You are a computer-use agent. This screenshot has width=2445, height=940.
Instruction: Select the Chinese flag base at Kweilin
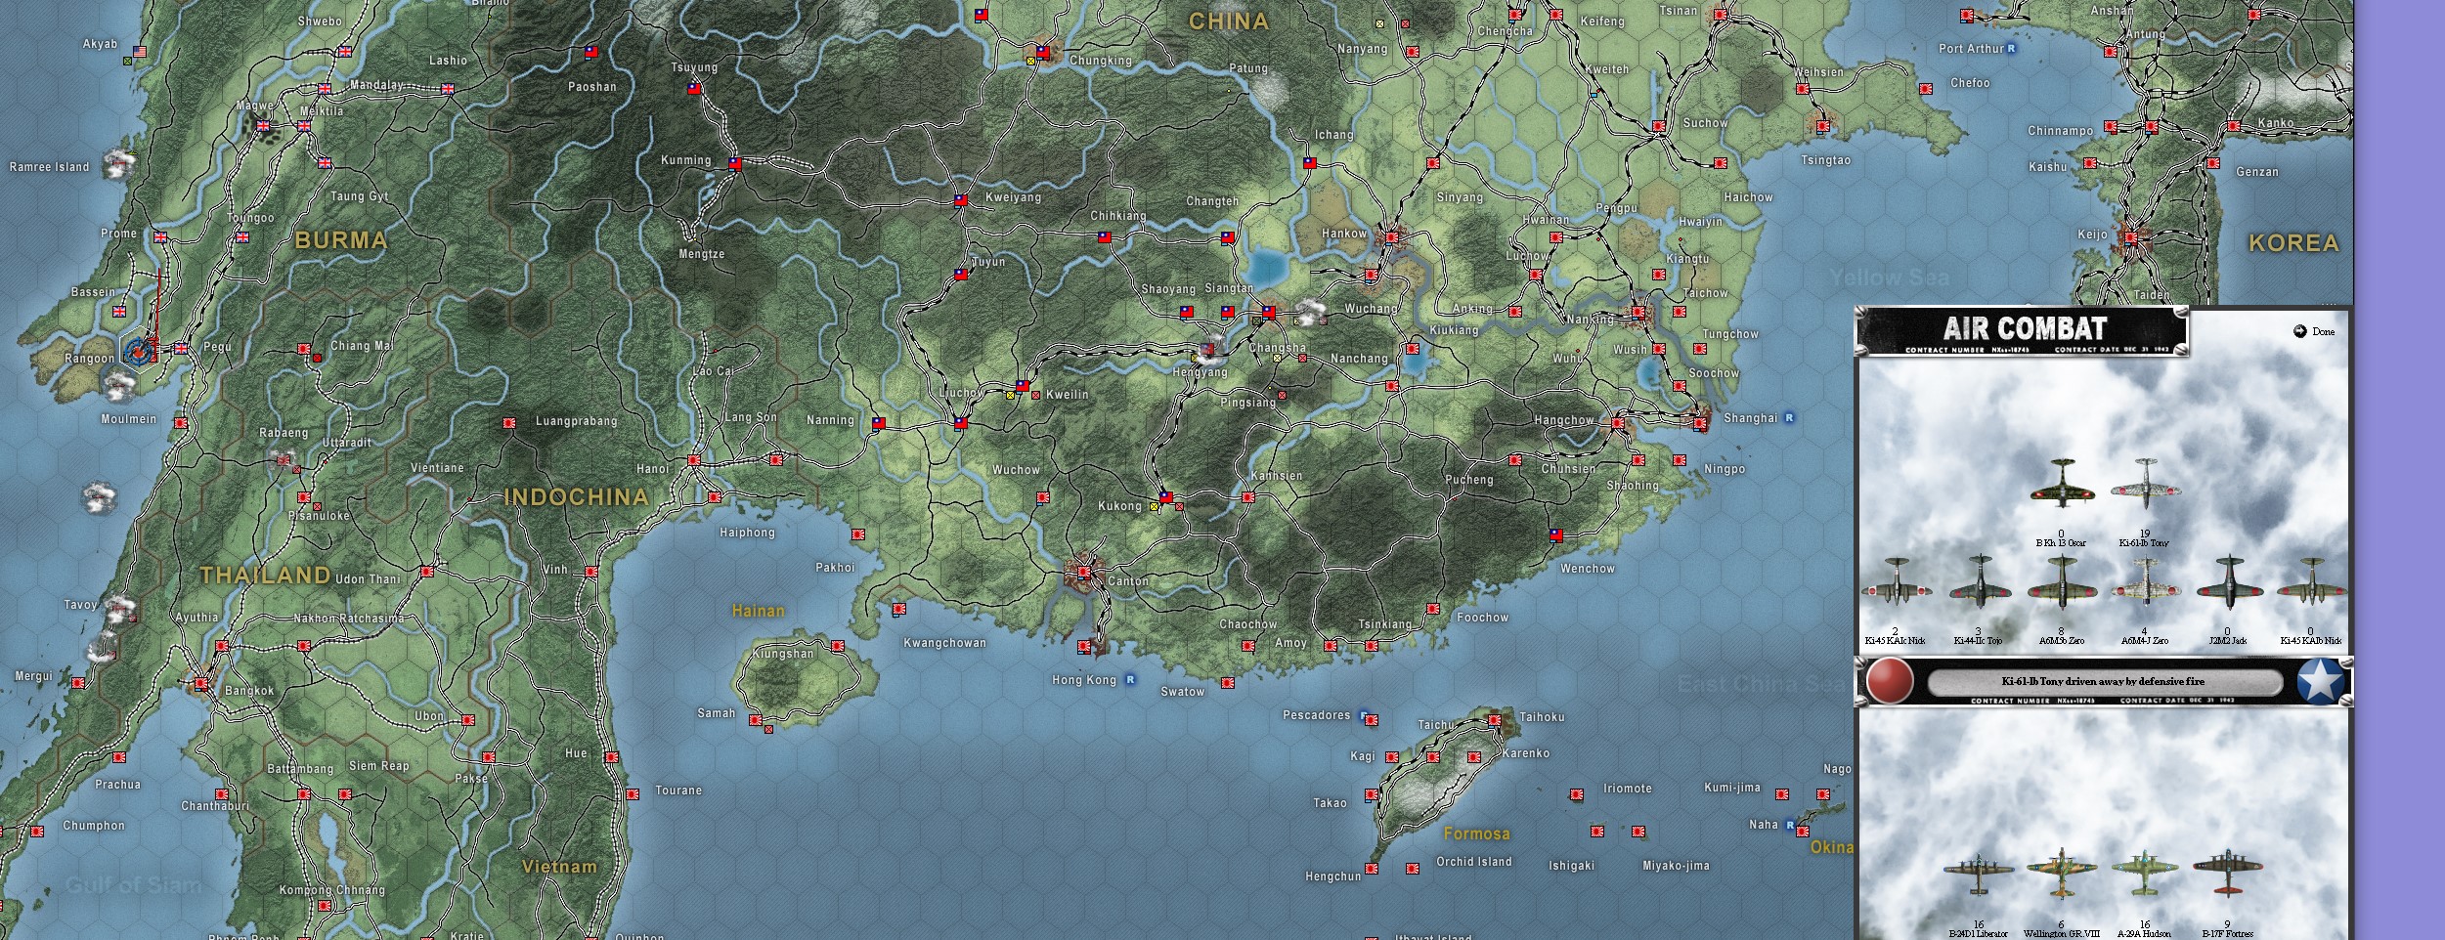1023,386
